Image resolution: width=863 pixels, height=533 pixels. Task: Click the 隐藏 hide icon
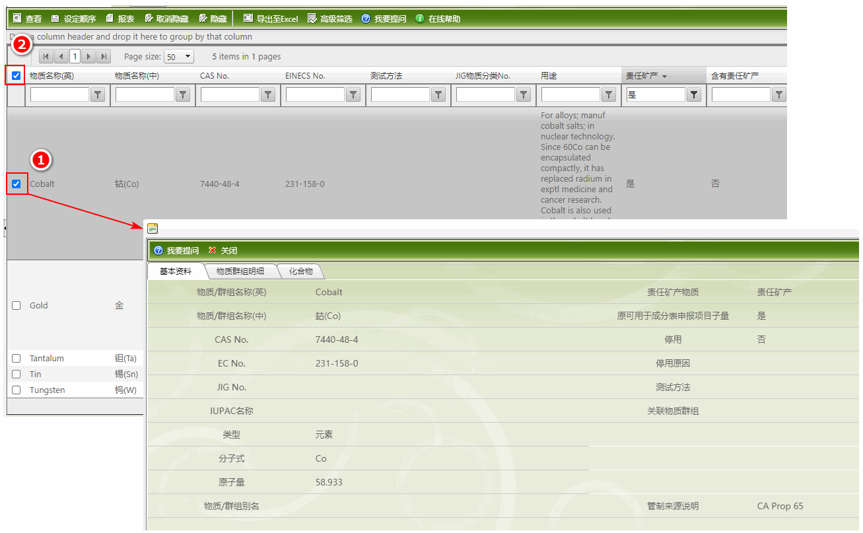[203, 18]
